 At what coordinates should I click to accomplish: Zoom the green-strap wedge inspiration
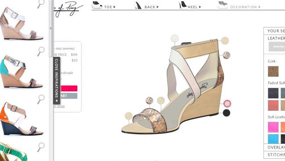click(x=41, y=147)
